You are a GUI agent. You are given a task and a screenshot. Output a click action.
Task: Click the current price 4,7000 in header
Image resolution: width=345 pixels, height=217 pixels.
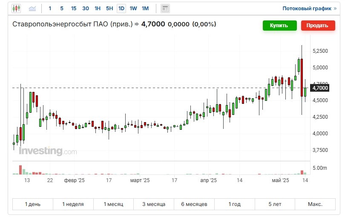coord(153,24)
